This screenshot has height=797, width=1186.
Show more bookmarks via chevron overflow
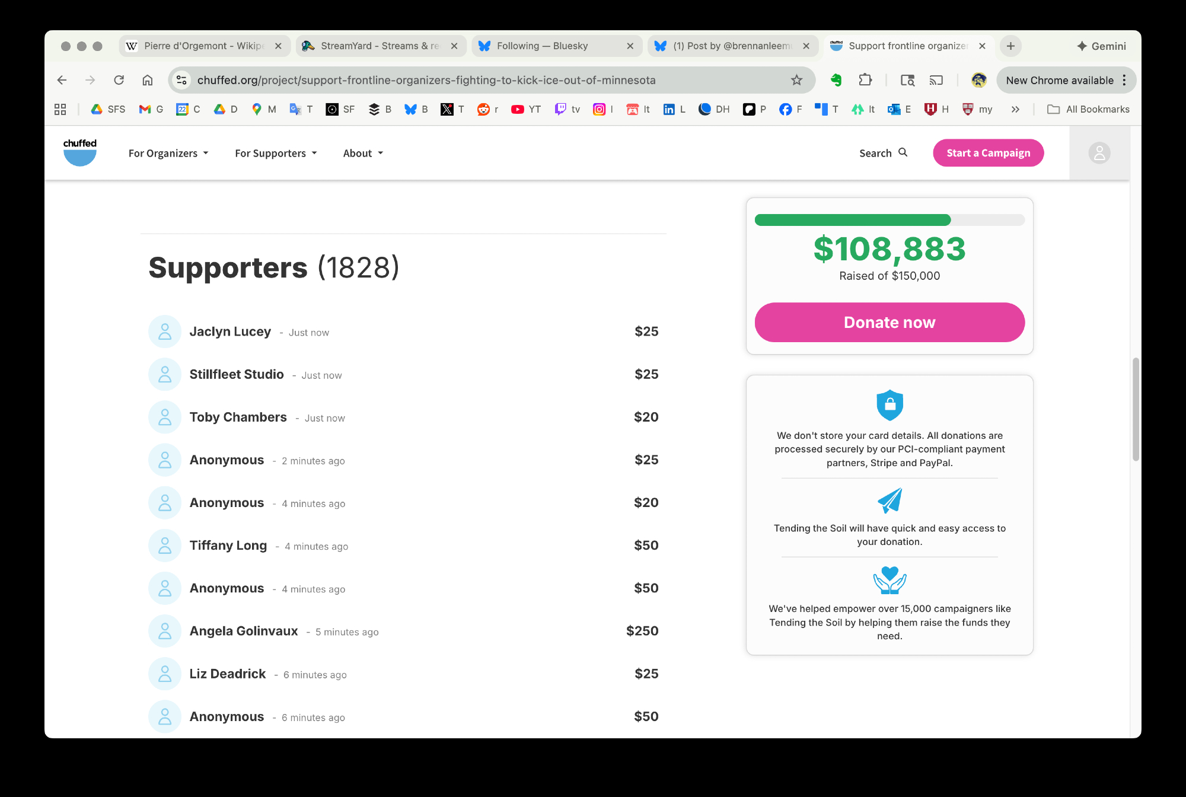pyautogui.click(x=1015, y=109)
